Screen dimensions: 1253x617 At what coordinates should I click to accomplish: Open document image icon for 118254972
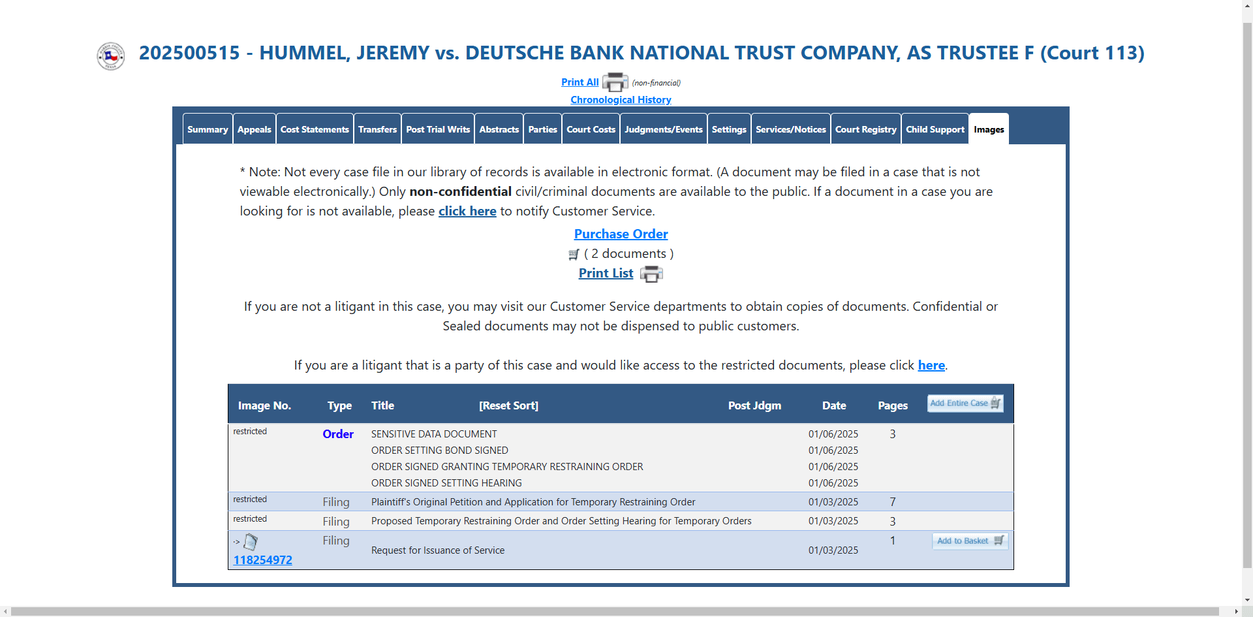pos(251,542)
